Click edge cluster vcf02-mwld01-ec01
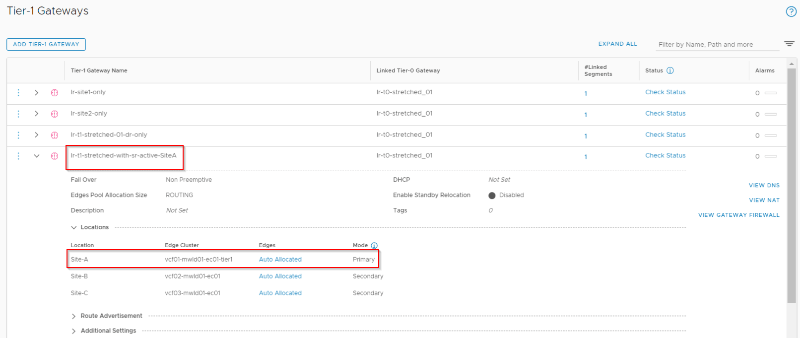The width and height of the screenshot is (800, 338). click(193, 276)
